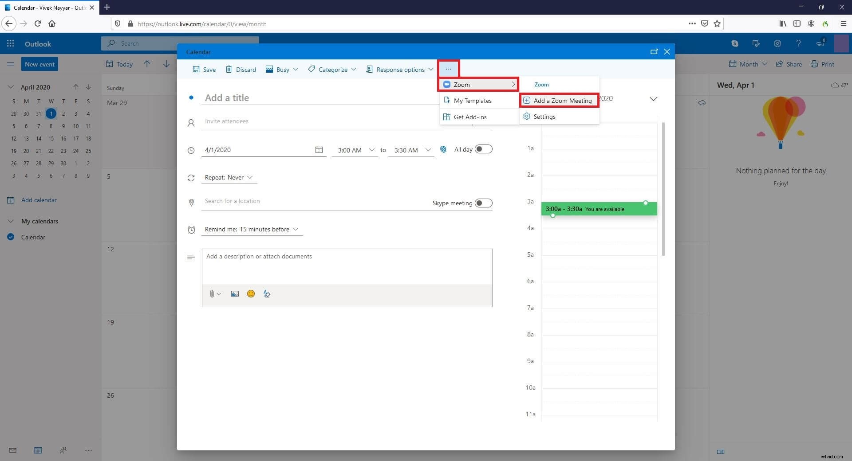
Task: Switch to Mail via the envelope icon
Action: click(12, 450)
